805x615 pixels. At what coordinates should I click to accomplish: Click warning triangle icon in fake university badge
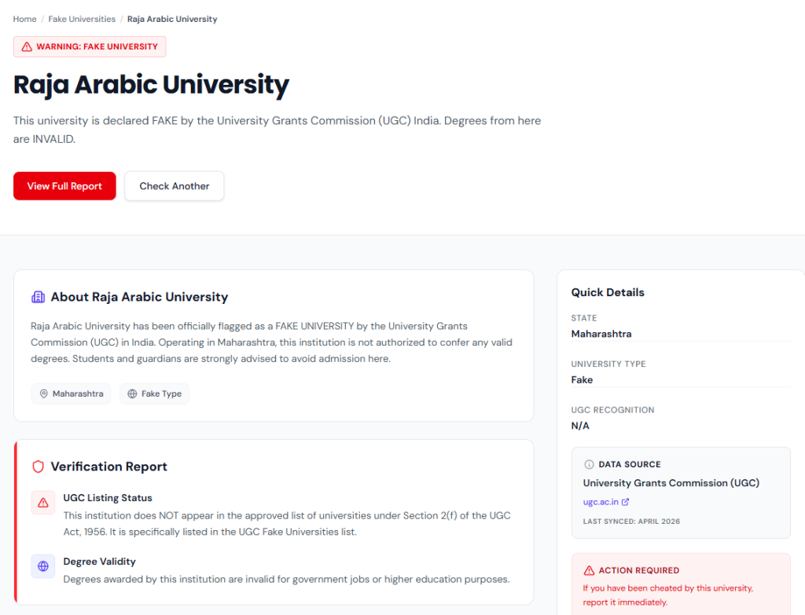tap(27, 46)
